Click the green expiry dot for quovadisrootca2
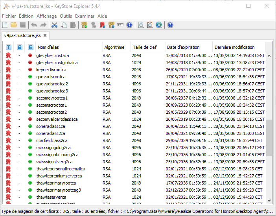 [30, 84]
